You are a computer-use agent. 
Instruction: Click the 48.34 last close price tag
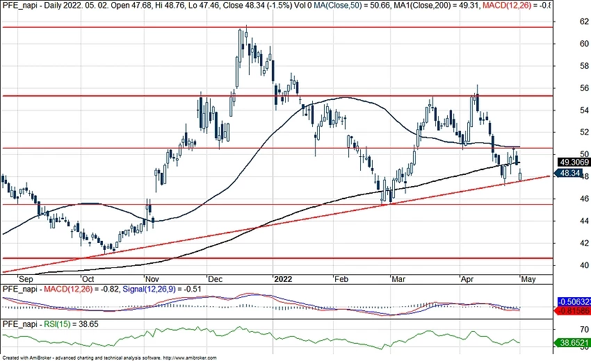567,173
